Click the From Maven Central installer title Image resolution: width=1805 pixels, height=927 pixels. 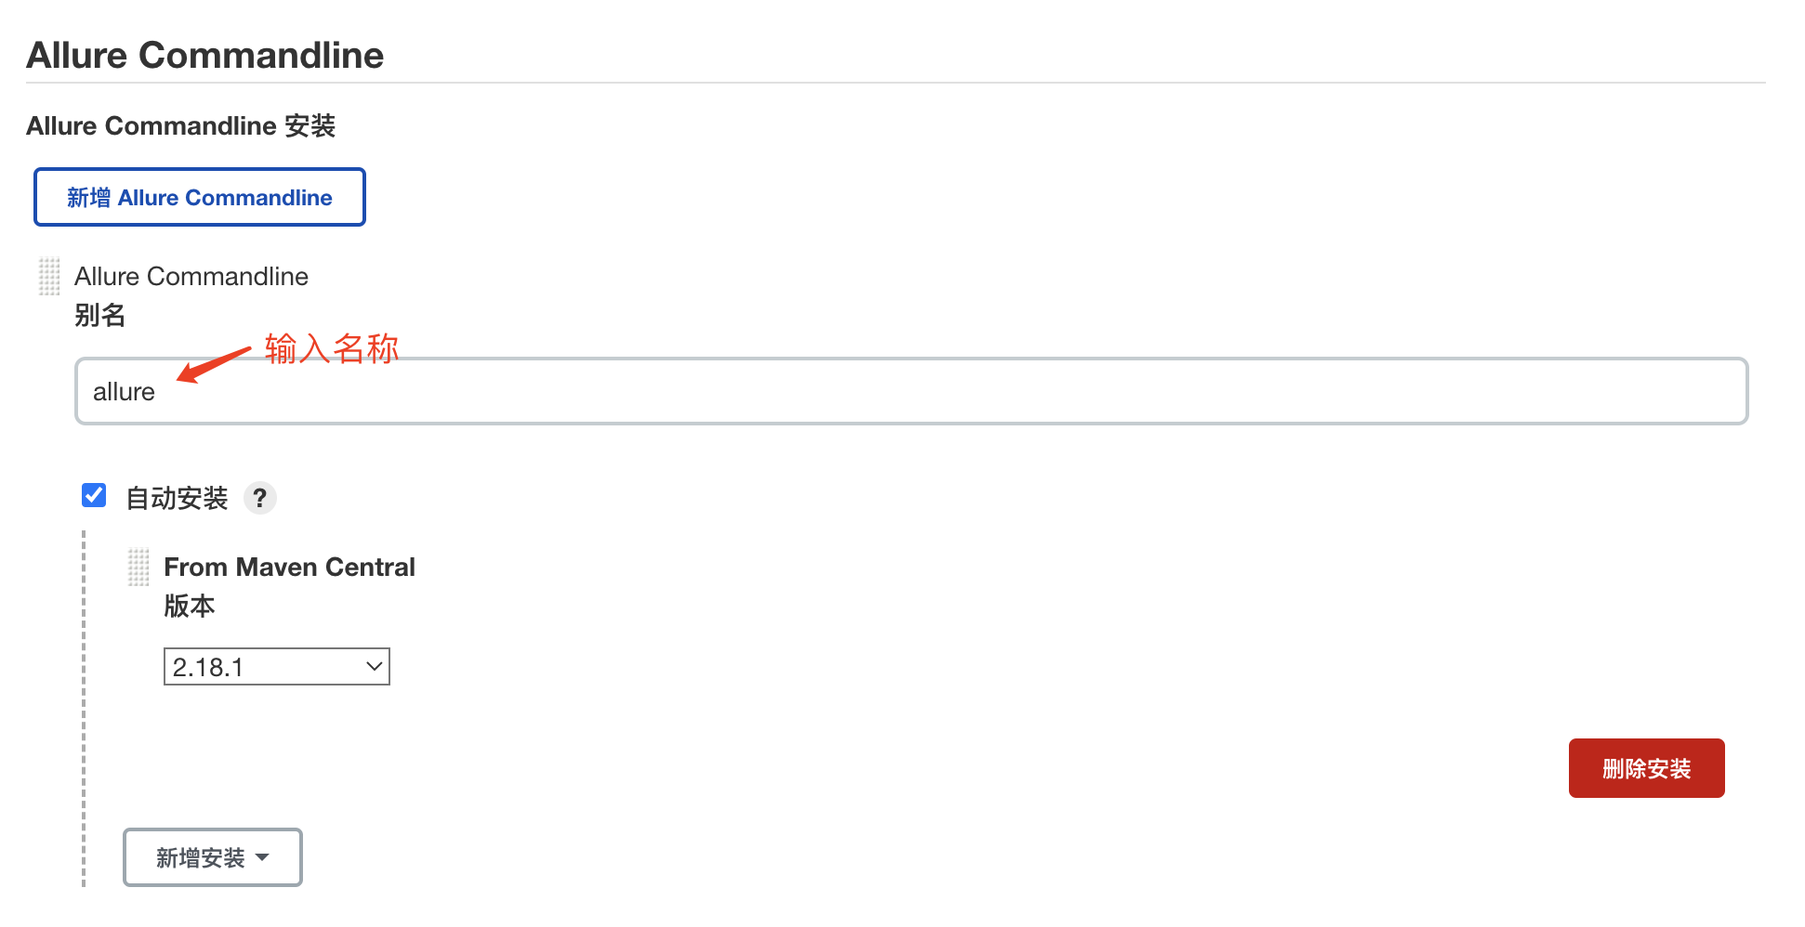click(x=289, y=567)
